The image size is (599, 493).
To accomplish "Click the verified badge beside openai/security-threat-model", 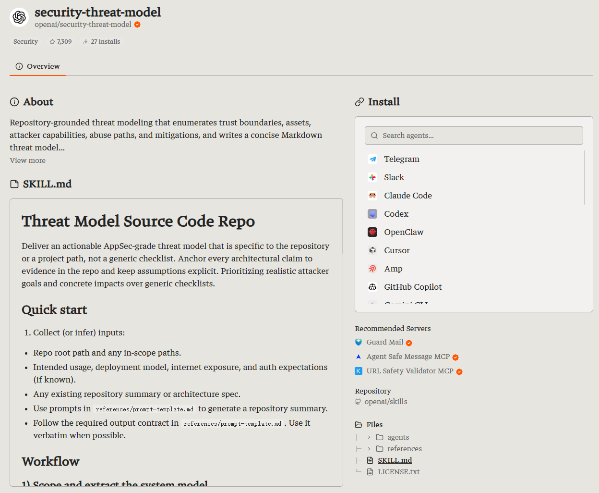I will click(137, 25).
